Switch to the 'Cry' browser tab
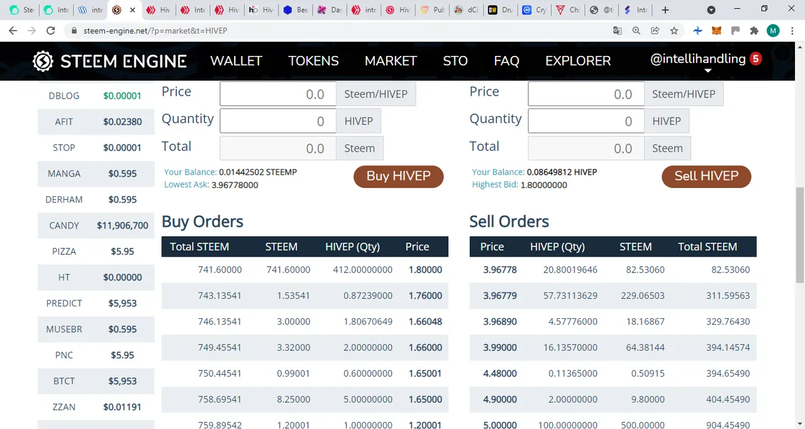 535,10
